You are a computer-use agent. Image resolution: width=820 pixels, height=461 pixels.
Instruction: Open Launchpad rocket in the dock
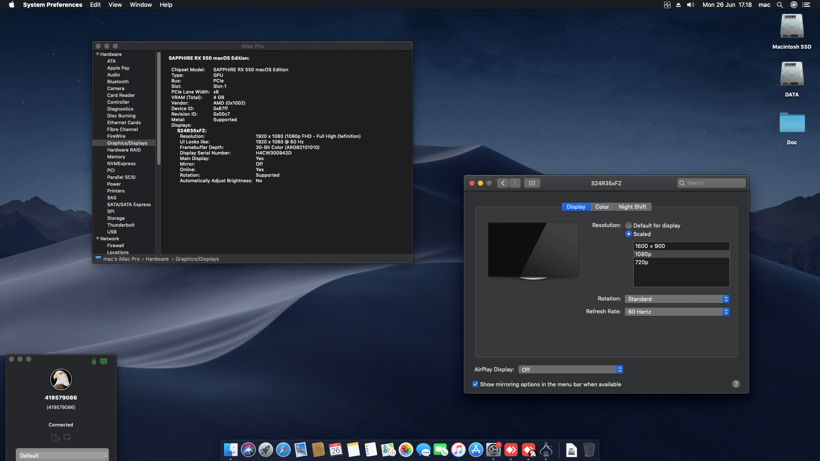pos(266,450)
